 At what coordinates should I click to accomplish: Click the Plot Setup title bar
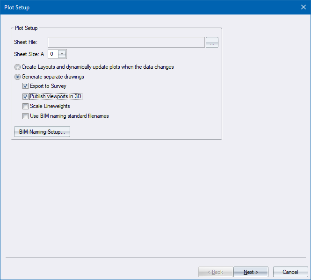point(140,7)
